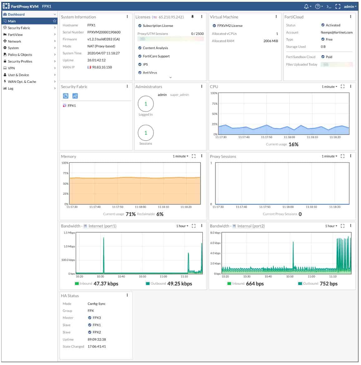Click the Security Fabric topology icon
361x365 pixels.
tap(75, 96)
